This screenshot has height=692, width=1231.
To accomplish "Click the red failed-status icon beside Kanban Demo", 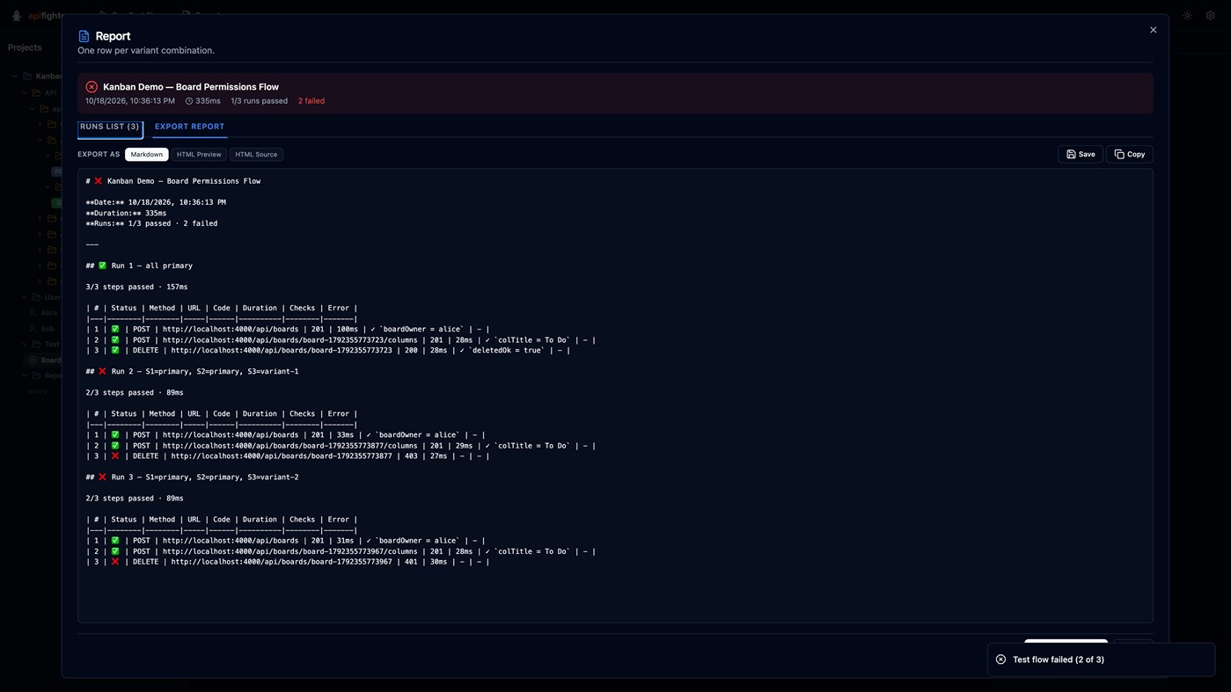I will pos(92,87).
